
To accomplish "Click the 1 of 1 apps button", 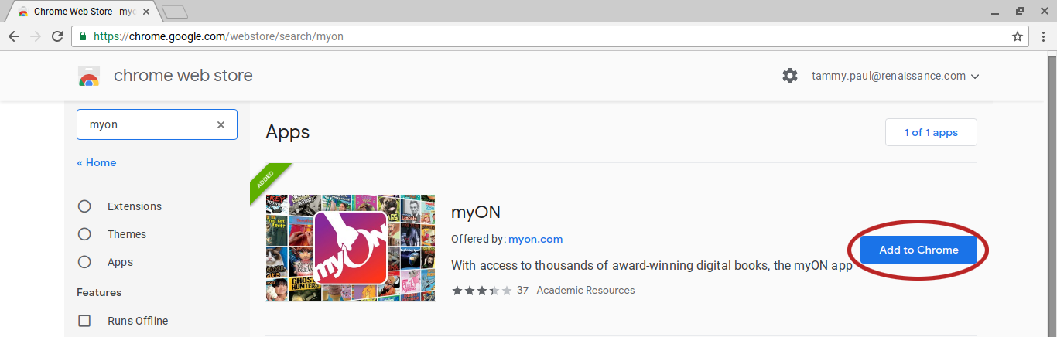I will [931, 132].
